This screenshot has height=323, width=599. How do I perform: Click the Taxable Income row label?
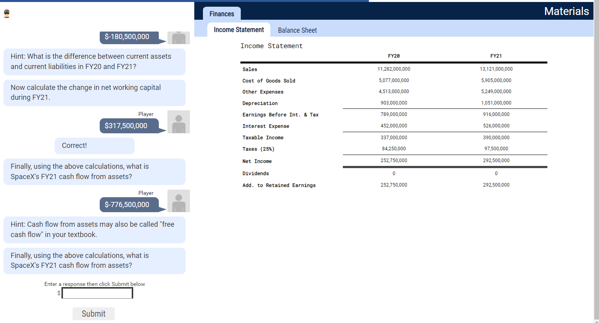(263, 138)
